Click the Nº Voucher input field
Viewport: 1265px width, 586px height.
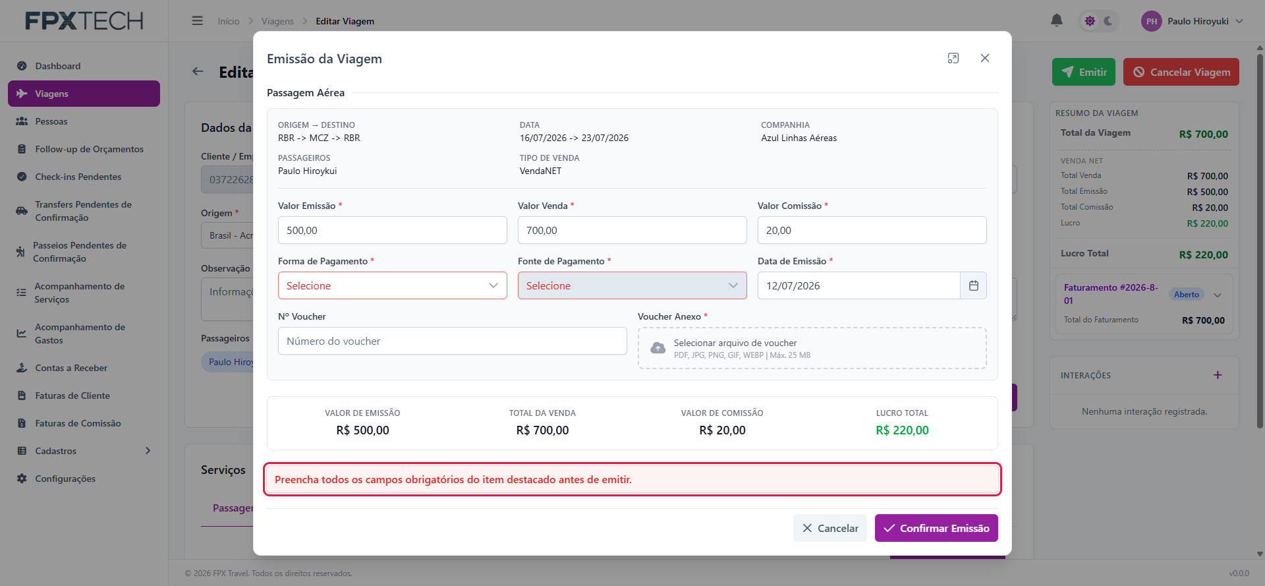453,341
